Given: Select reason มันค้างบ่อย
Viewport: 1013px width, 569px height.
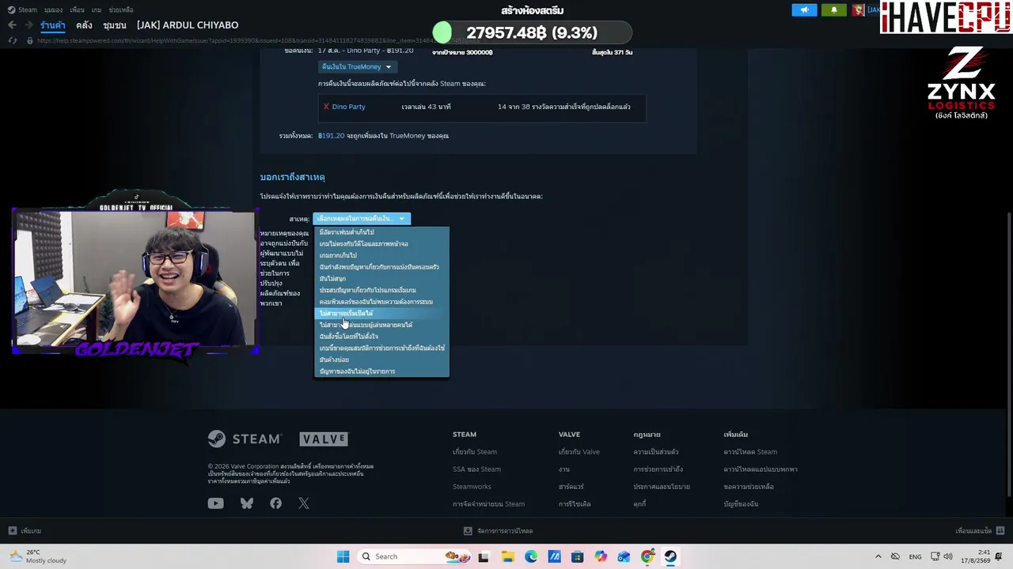Looking at the screenshot, I should tap(381, 360).
